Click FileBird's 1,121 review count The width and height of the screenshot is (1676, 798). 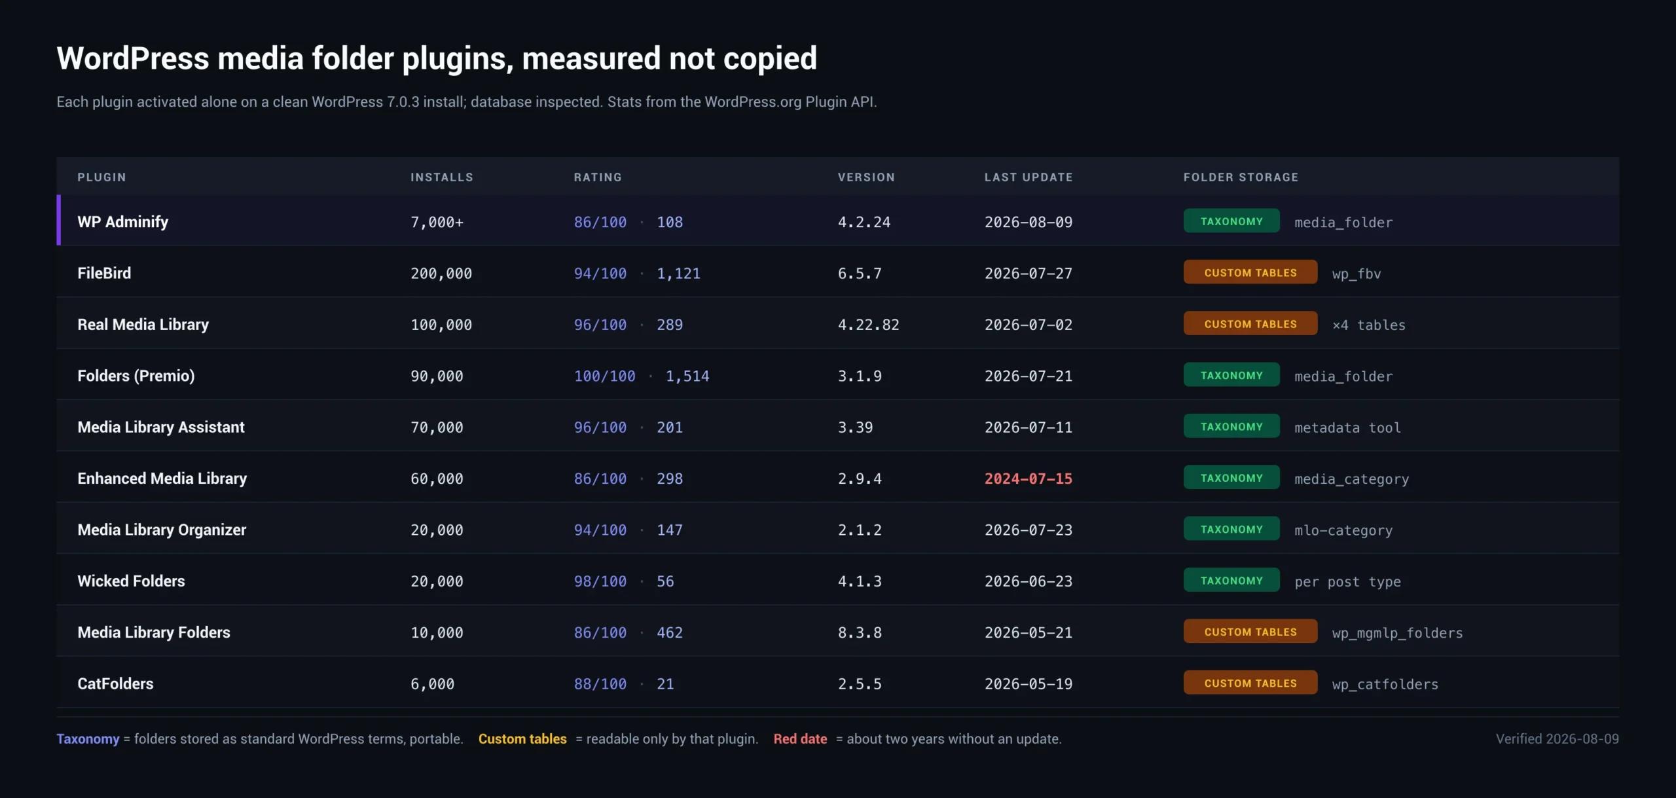click(678, 274)
